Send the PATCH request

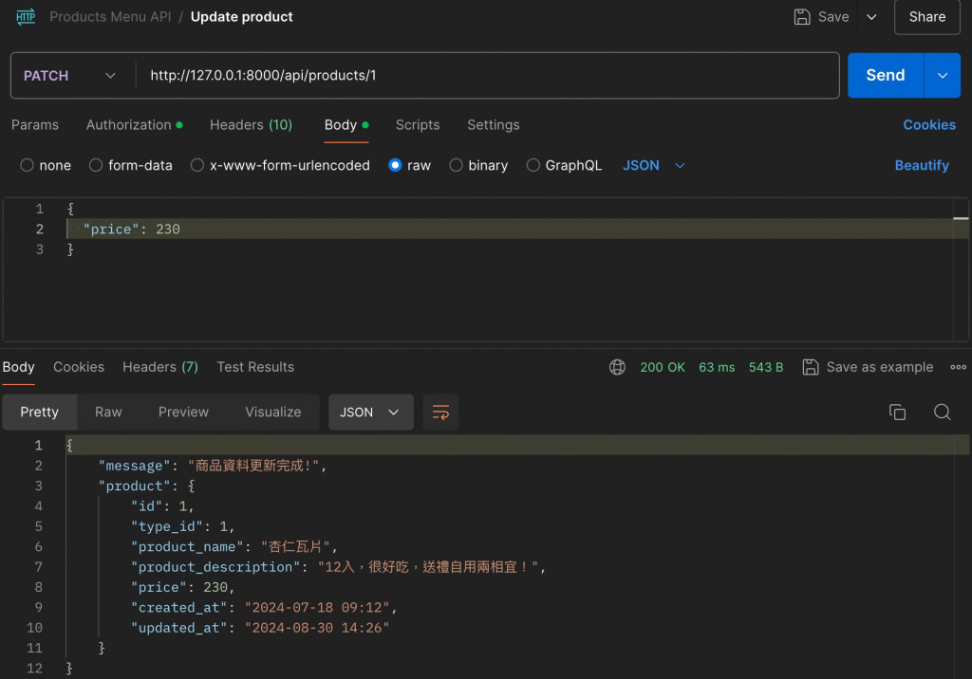886,76
